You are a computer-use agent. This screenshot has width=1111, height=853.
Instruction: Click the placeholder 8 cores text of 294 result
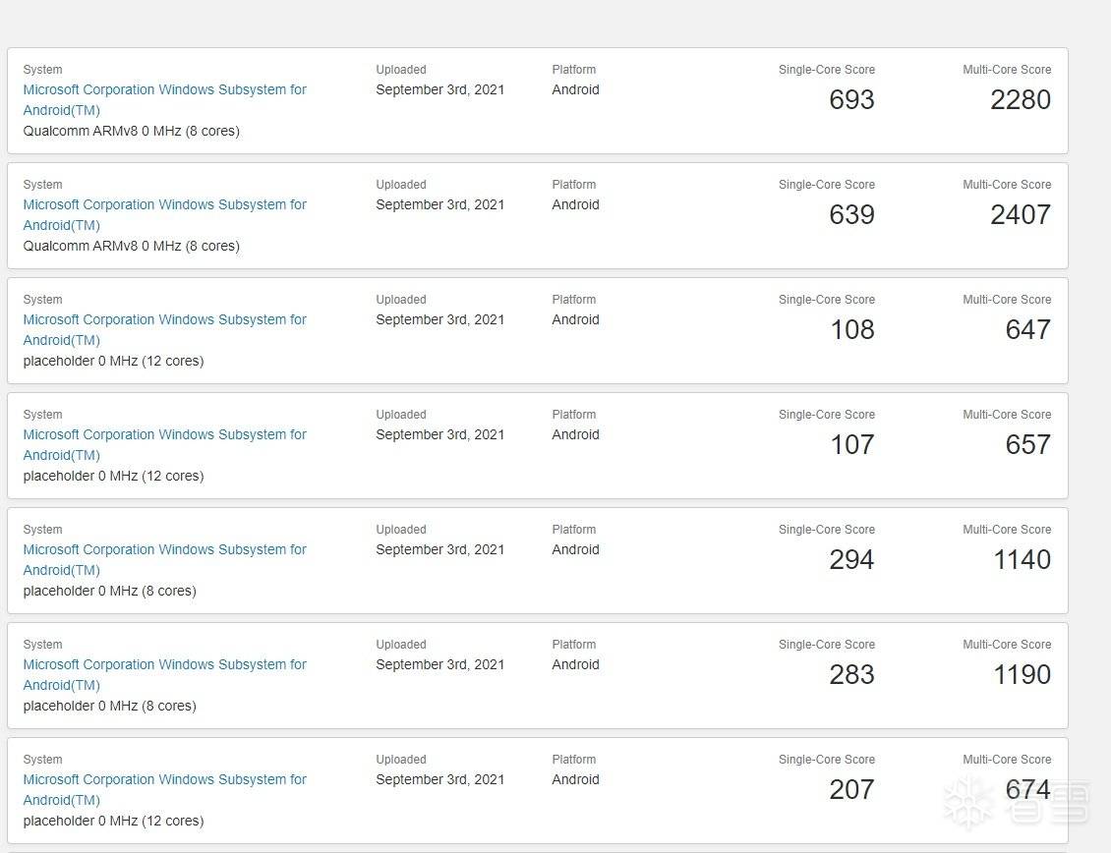[109, 591]
